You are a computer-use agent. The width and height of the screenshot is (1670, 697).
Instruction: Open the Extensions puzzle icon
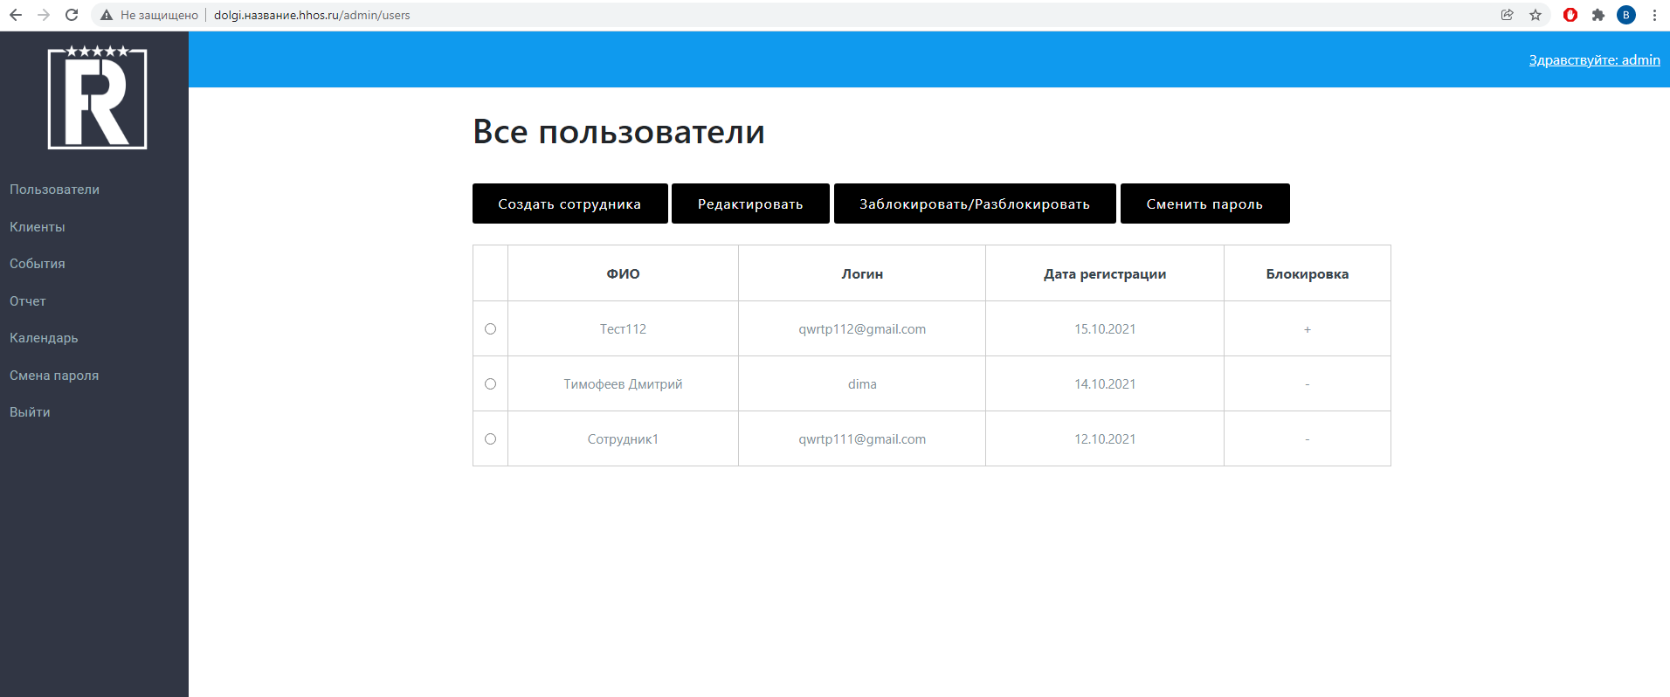click(1598, 15)
